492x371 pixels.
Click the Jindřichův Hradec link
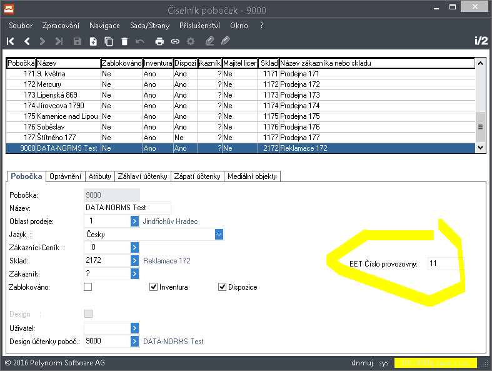(x=171, y=221)
